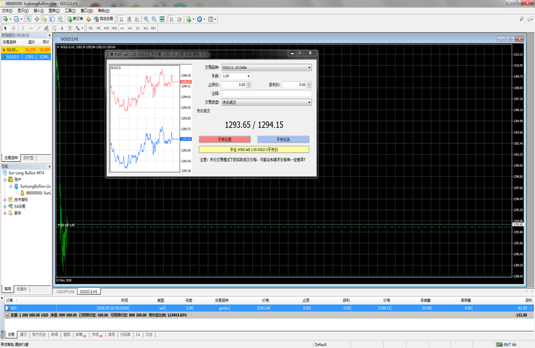This screenshot has height=348, width=535.
Task: Open the 交易类型 order type dropdown
Action: pos(266,102)
